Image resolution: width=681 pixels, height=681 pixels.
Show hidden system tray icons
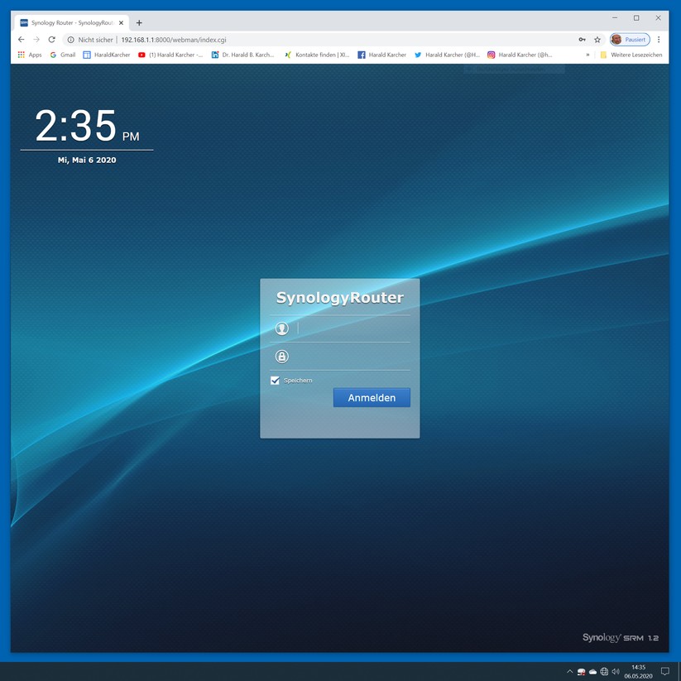(569, 672)
